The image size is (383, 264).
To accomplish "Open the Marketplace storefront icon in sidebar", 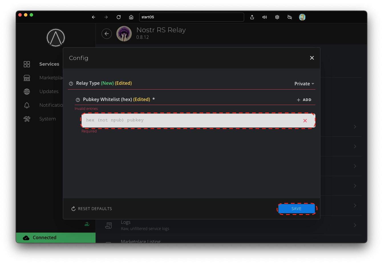I will tap(27, 78).
